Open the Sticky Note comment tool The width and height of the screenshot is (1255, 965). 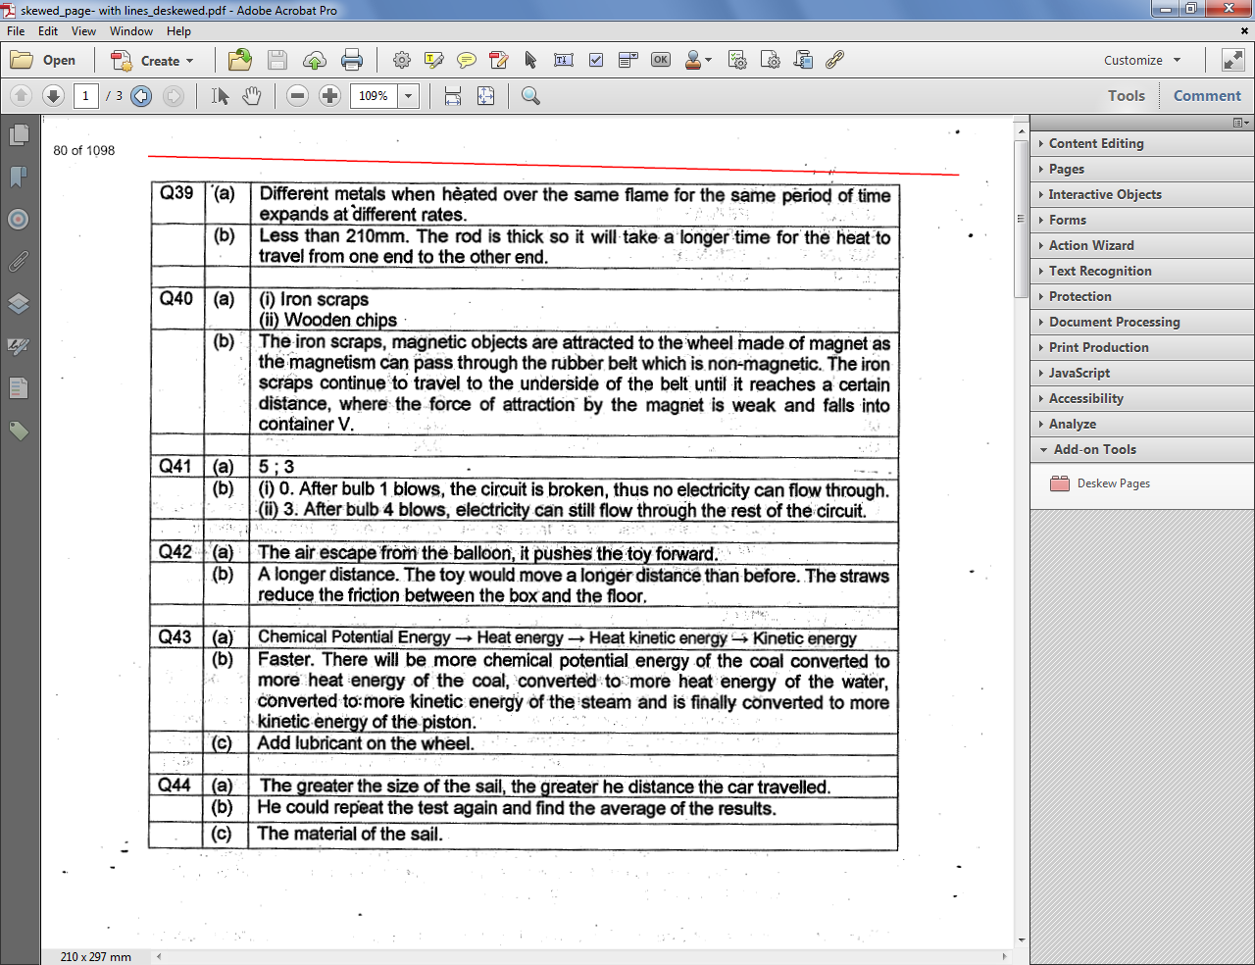468,60
